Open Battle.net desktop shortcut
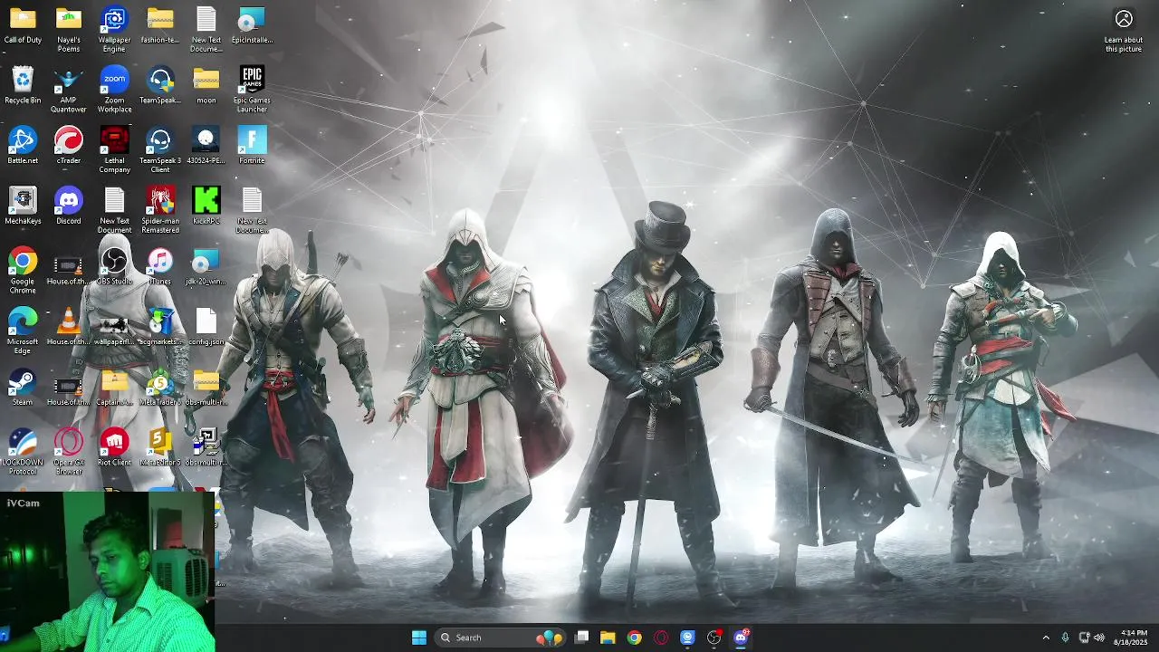 23,146
